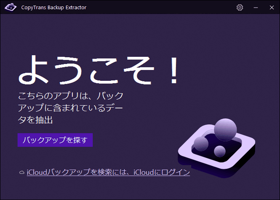This screenshot has height=200, width=280.
Task: Click the cloud icon beside iCloud link
Action: 22,172
